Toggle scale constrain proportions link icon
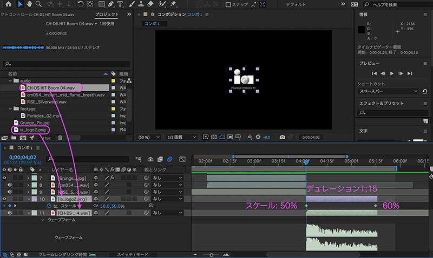 96,206
